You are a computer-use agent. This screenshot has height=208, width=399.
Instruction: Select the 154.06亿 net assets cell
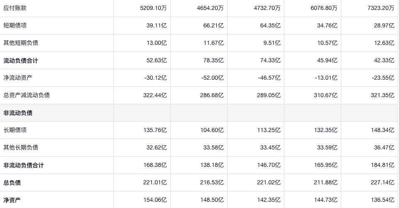pos(155,200)
